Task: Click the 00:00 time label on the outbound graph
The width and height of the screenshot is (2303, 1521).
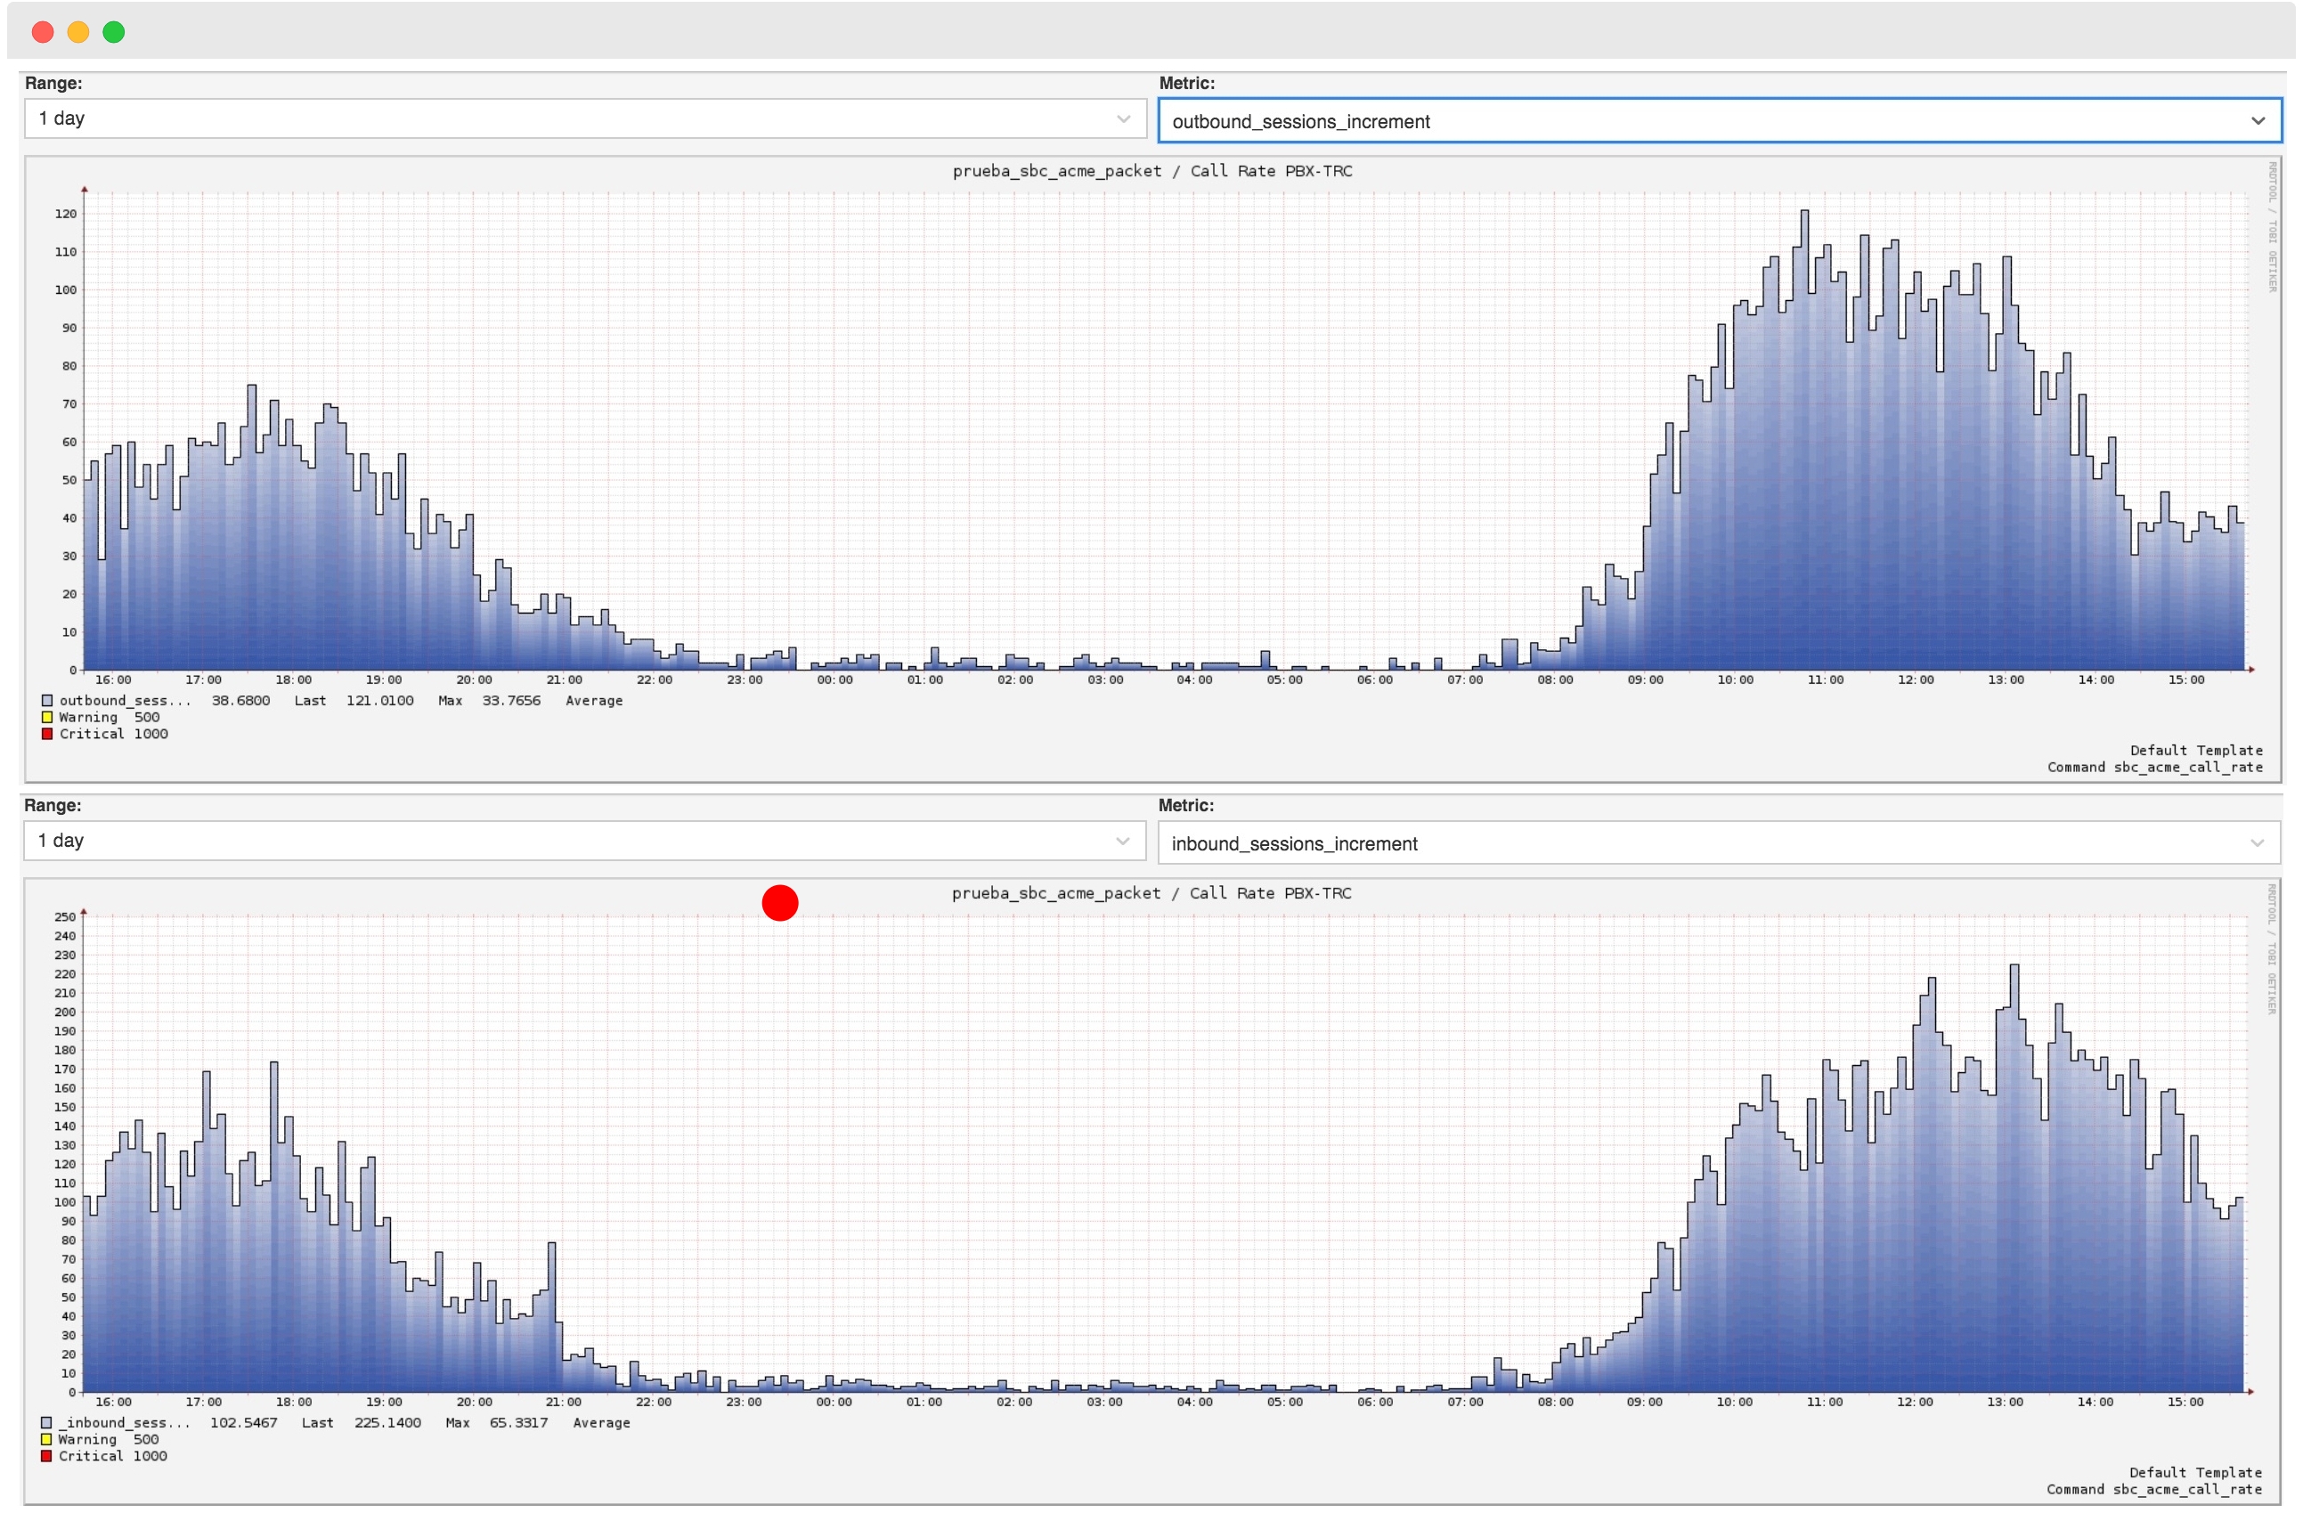Action: click(834, 680)
